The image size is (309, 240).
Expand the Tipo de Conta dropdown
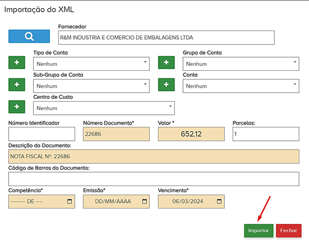[92, 64]
